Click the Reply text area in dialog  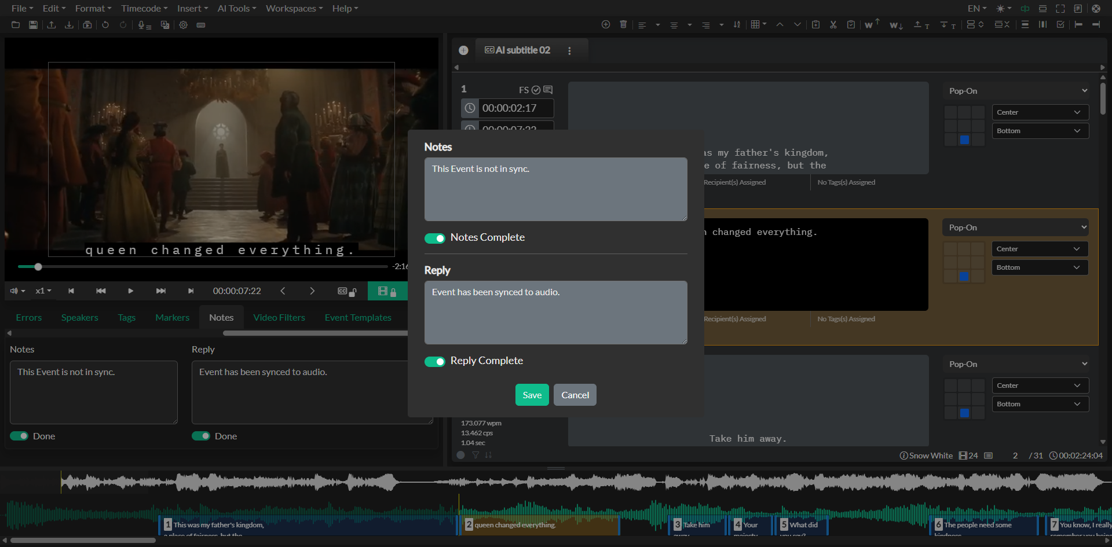(556, 313)
